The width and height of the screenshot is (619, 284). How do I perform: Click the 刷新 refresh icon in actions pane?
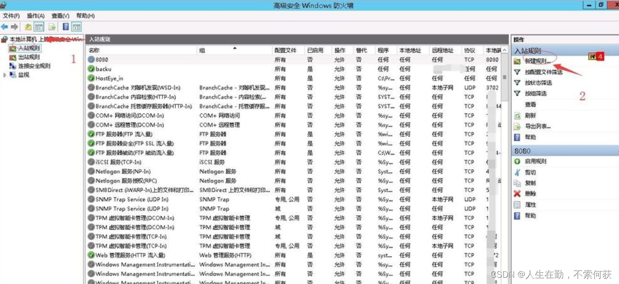(517, 116)
